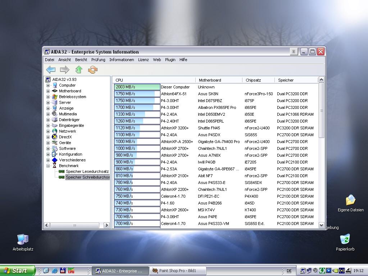Open the Bericht menu
The image size is (368, 276).
(81, 60)
